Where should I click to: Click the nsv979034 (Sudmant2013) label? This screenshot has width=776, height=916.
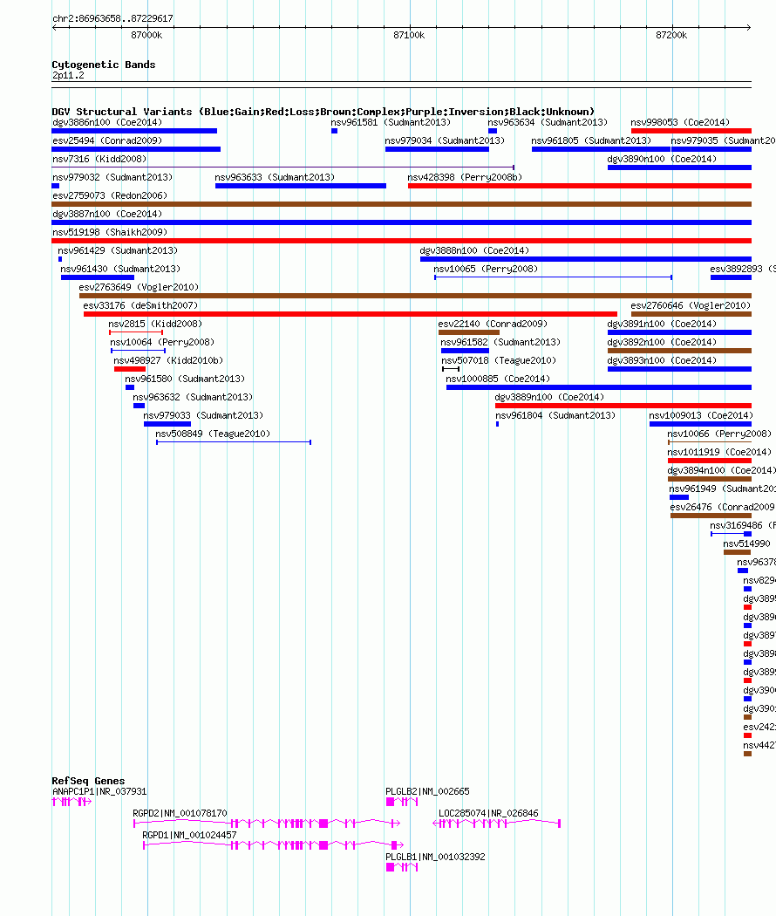pos(445,140)
